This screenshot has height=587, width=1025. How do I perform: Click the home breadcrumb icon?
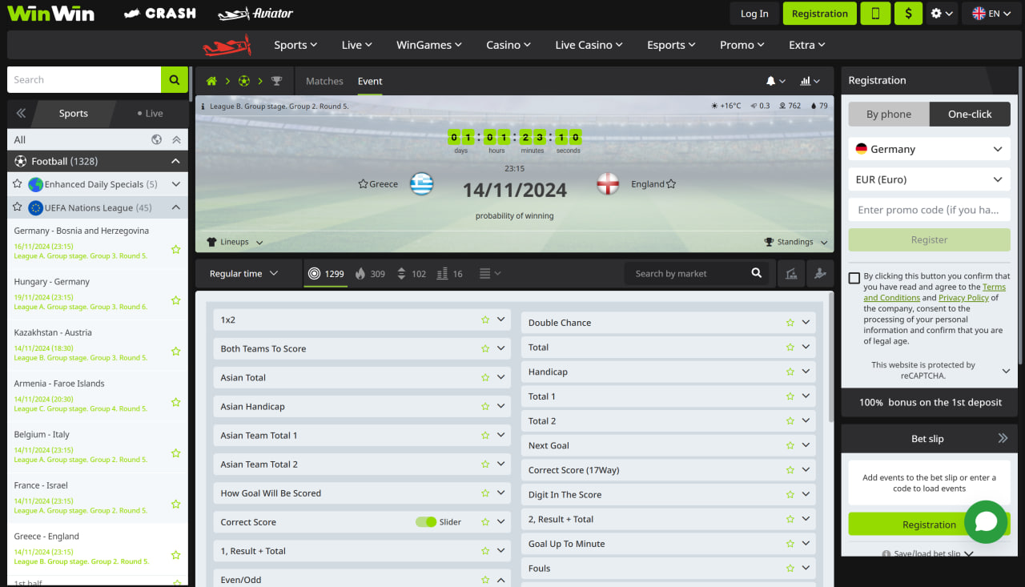coord(211,81)
